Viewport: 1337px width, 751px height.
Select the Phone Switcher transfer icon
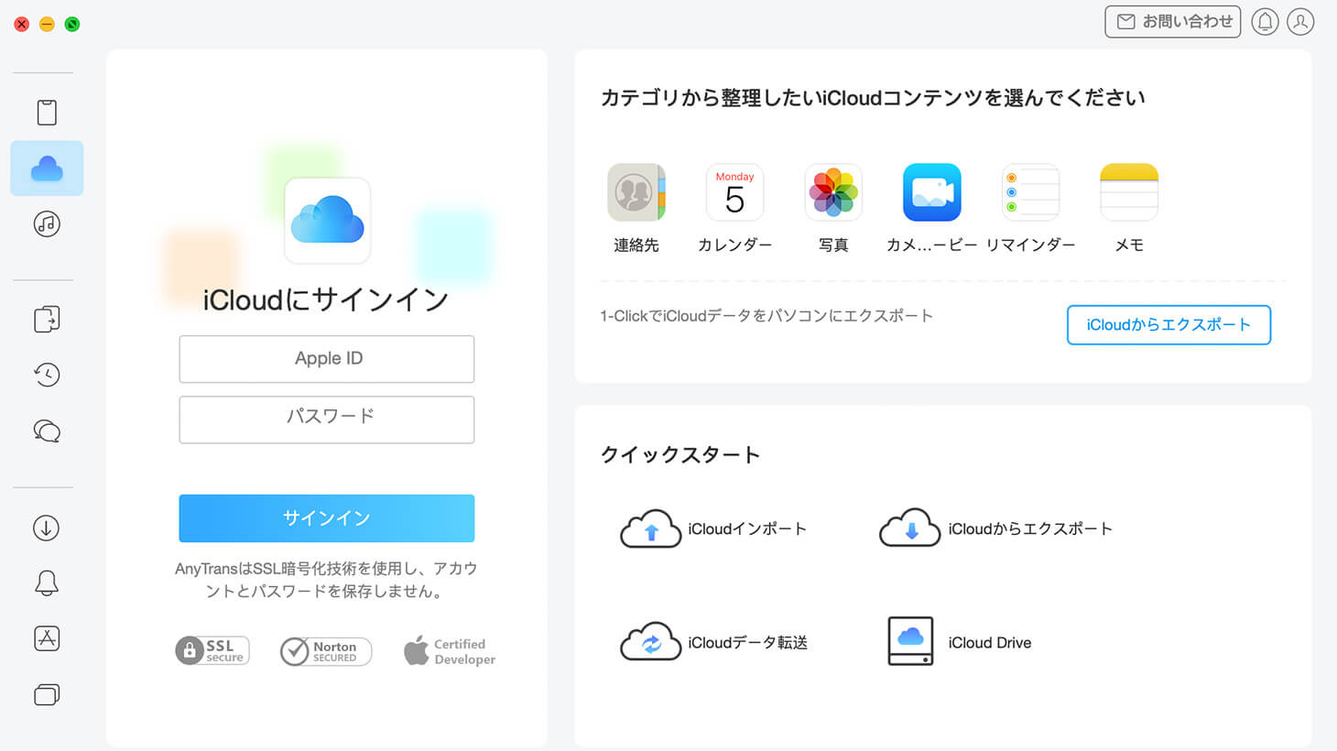click(46, 319)
